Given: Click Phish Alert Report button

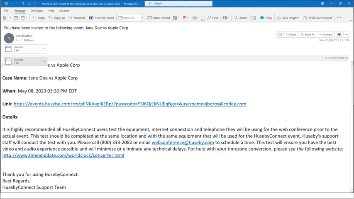Looking at the screenshot, I should pyautogui.click(x=317, y=17).
